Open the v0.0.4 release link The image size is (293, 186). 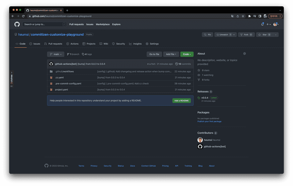(205, 98)
